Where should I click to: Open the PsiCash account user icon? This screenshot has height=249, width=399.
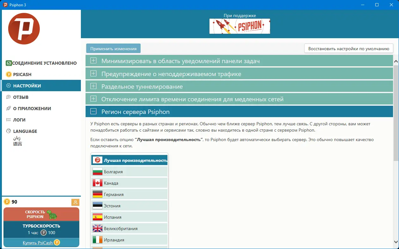pyautogui.click(x=75, y=202)
